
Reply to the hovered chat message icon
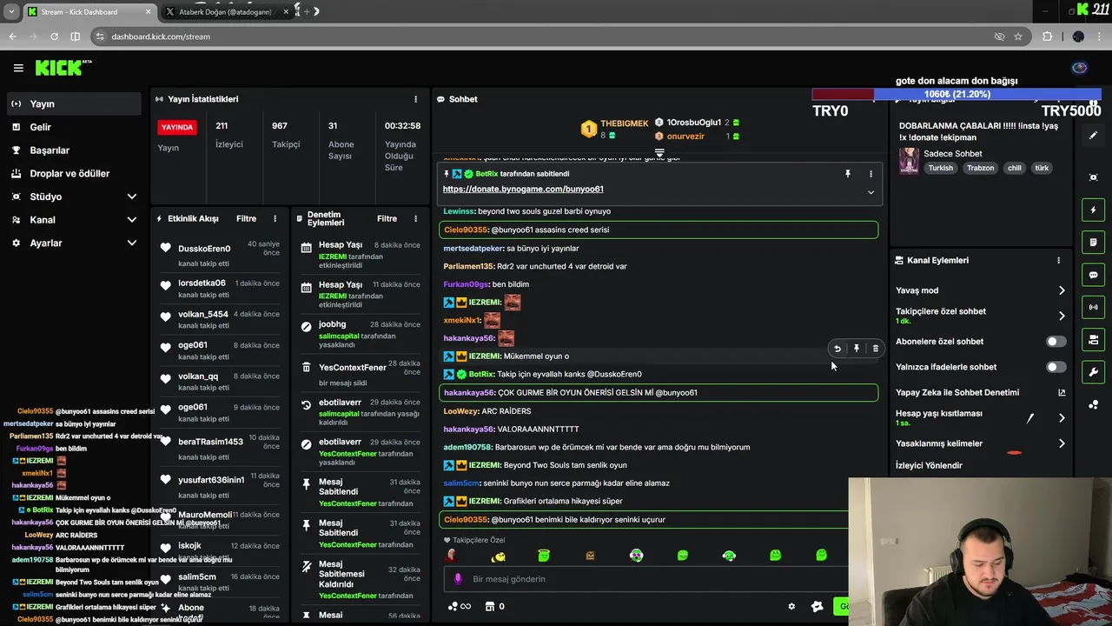[837, 349]
